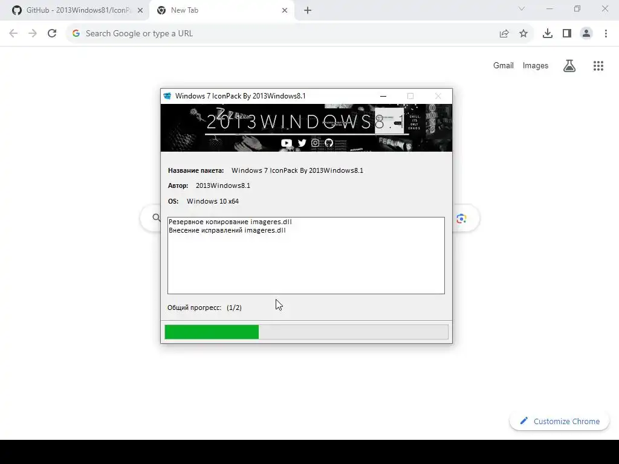Toggle the Chrome side panel

(x=567, y=33)
